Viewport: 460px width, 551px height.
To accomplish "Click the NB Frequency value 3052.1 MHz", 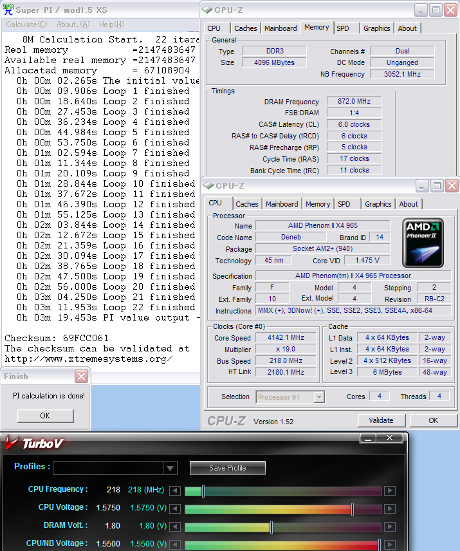I will coord(402,74).
